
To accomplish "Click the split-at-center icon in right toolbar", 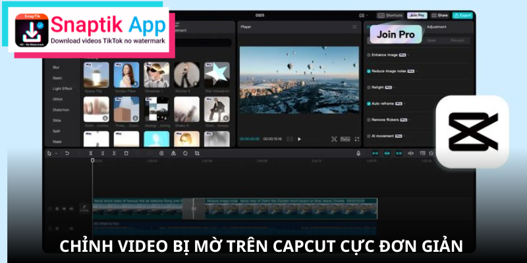I will pyautogui.click(x=410, y=153).
